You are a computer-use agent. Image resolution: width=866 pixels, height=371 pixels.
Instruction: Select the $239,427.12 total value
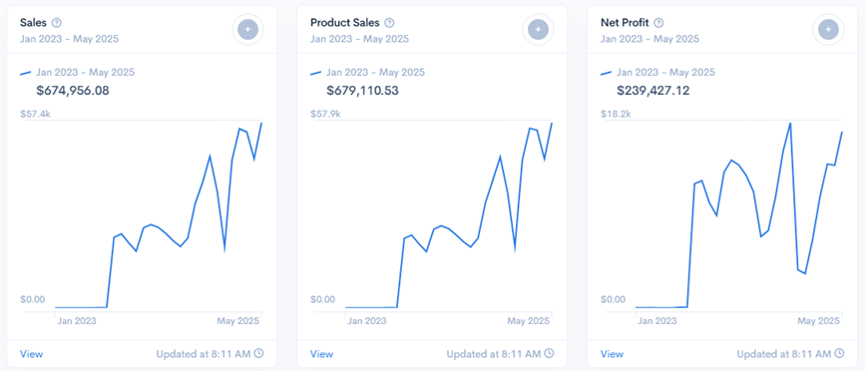point(652,90)
